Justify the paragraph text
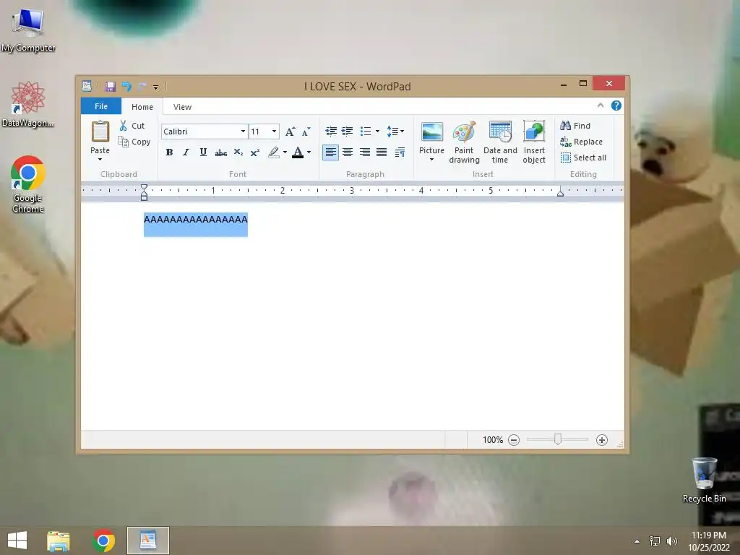This screenshot has height=555, width=740. pyautogui.click(x=382, y=152)
